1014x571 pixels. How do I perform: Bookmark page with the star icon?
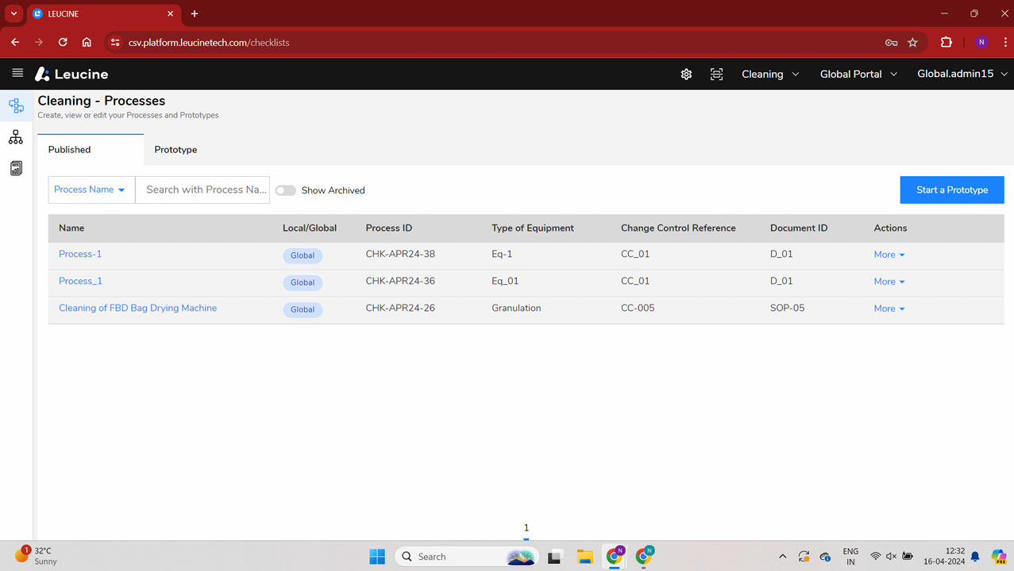[912, 43]
